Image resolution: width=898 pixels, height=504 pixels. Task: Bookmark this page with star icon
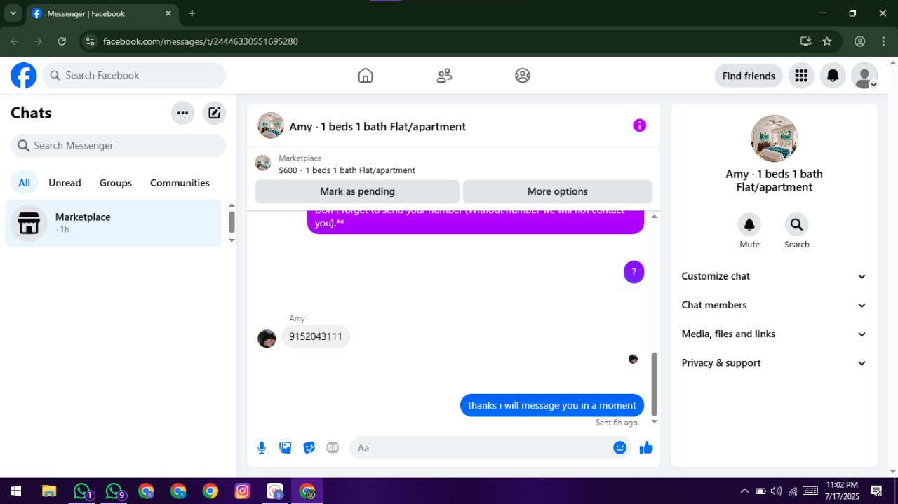pyautogui.click(x=827, y=41)
